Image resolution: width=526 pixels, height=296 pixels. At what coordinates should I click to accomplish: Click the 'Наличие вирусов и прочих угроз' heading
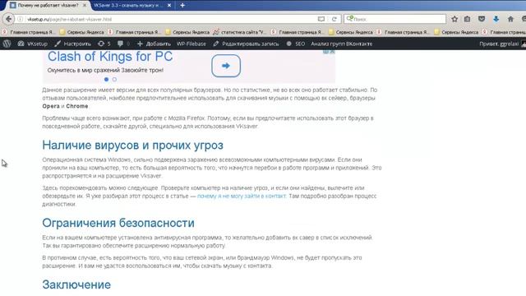pos(132,145)
